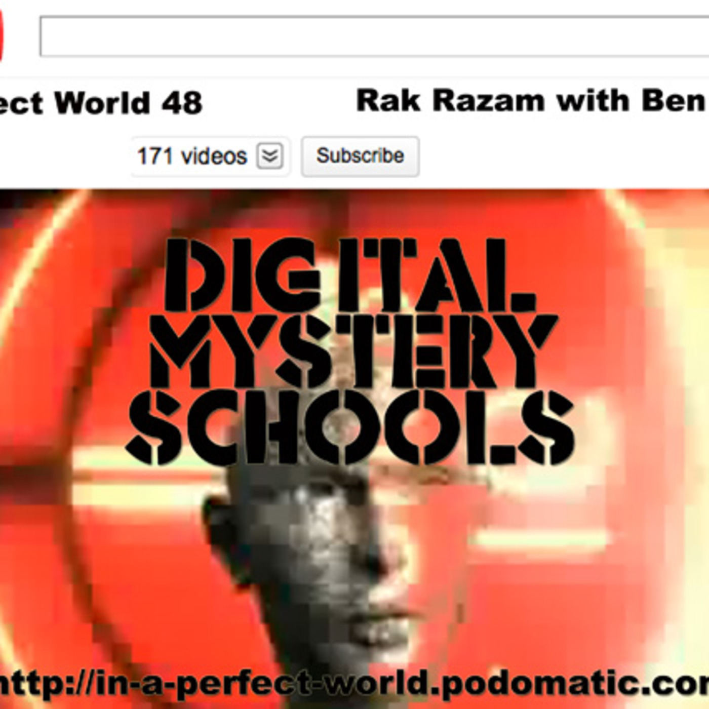The height and width of the screenshot is (709, 709).
Task: Expand the double-chevron icon beside 171 videos
Action: 269,155
